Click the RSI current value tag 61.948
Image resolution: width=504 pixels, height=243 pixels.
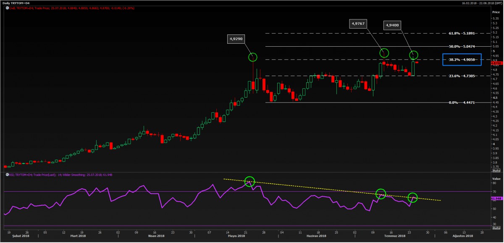[x=496, y=198]
